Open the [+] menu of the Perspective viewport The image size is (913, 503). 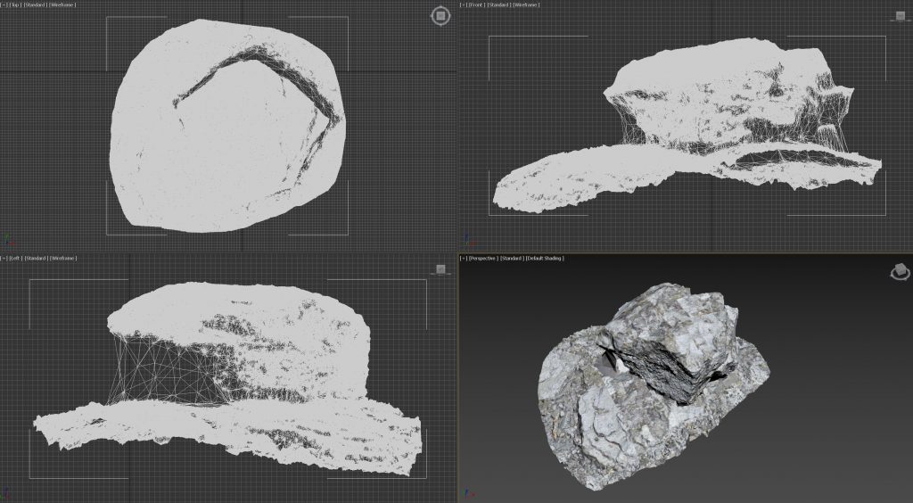pos(464,259)
